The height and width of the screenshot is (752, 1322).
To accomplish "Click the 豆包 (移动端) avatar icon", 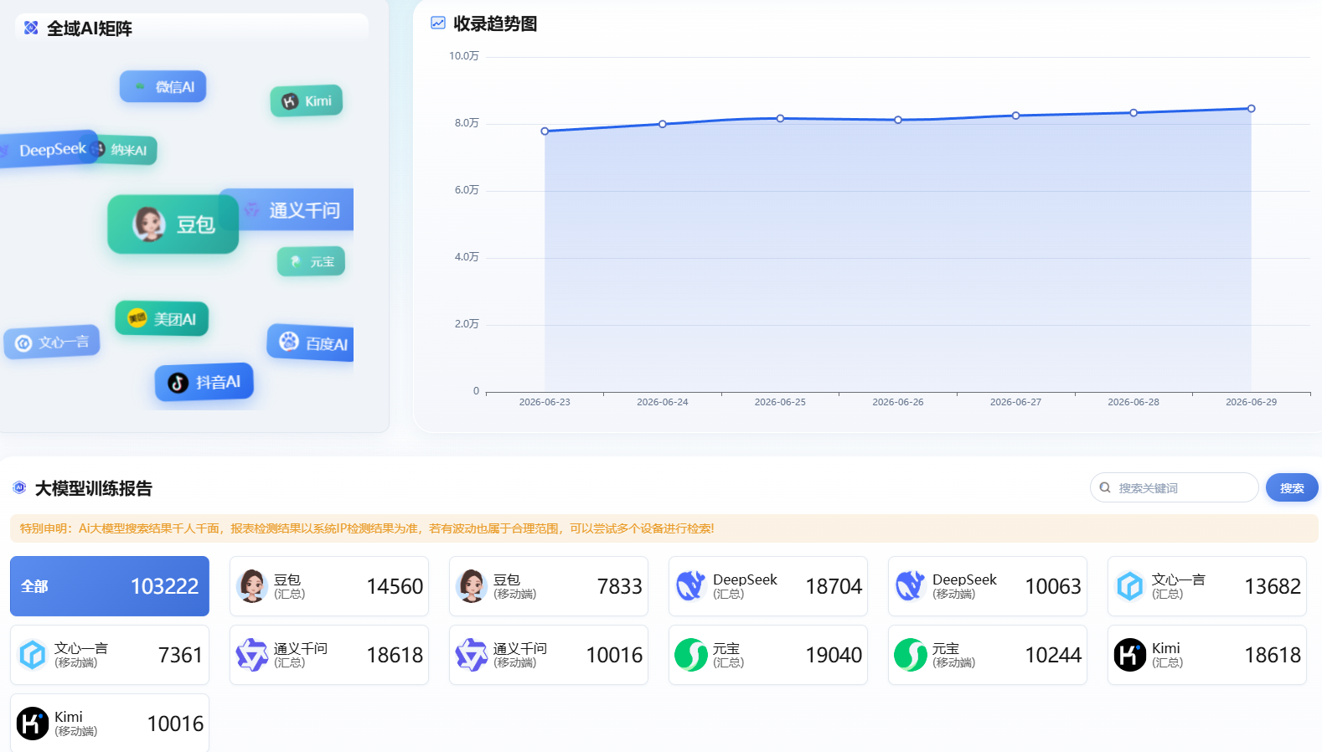I will [x=472, y=586].
